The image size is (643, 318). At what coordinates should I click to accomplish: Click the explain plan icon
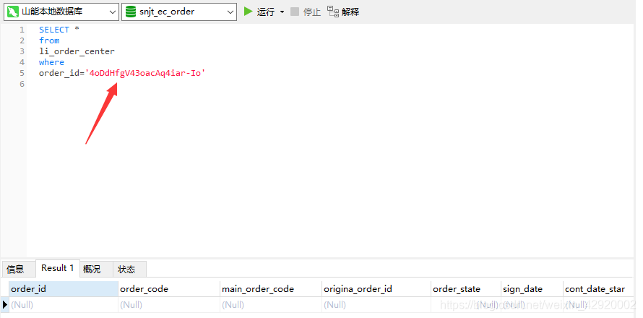333,12
